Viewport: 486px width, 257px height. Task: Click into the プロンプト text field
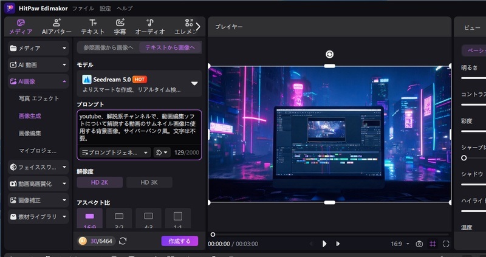tap(139, 128)
